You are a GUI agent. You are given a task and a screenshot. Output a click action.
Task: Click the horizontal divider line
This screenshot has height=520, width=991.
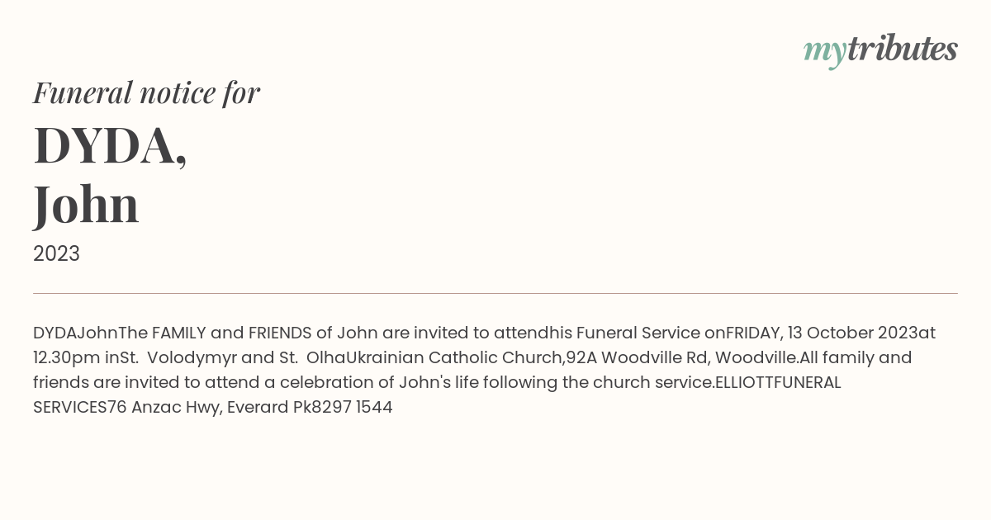pyautogui.click(x=495, y=293)
